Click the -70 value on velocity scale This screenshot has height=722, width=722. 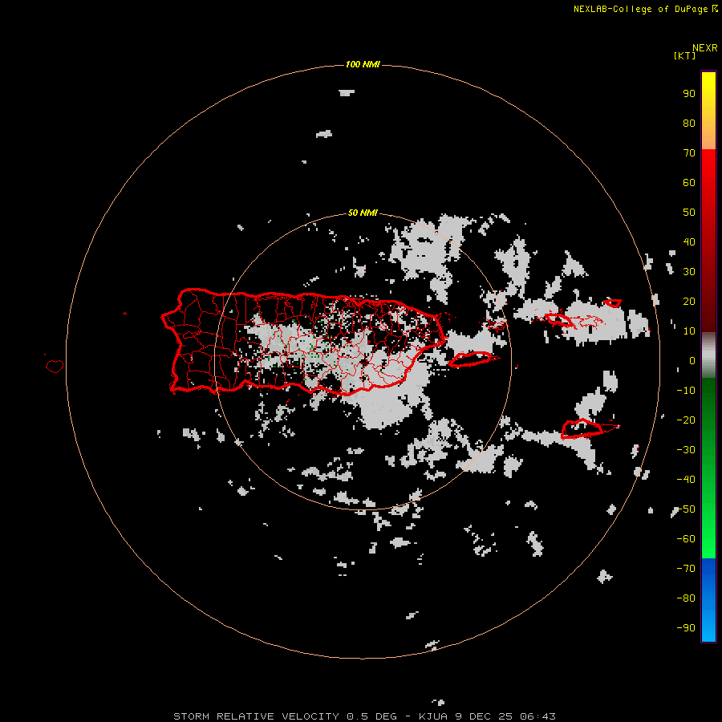click(686, 569)
